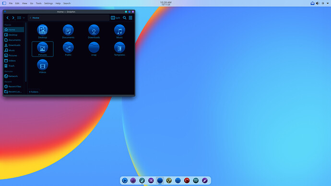
Task: Select the Templates folder icon
Action: point(119,47)
